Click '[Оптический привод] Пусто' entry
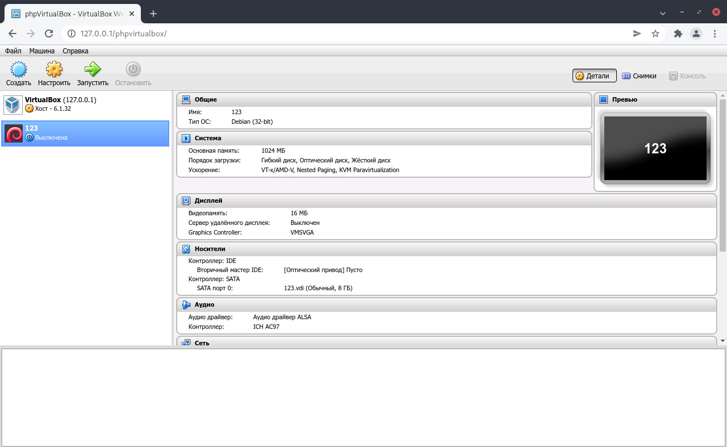Image resolution: width=727 pixels, height=447 pixels. pos(323,270)
